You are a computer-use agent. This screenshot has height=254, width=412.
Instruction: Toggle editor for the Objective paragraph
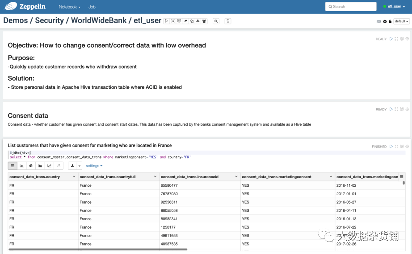tap(396, 39)
